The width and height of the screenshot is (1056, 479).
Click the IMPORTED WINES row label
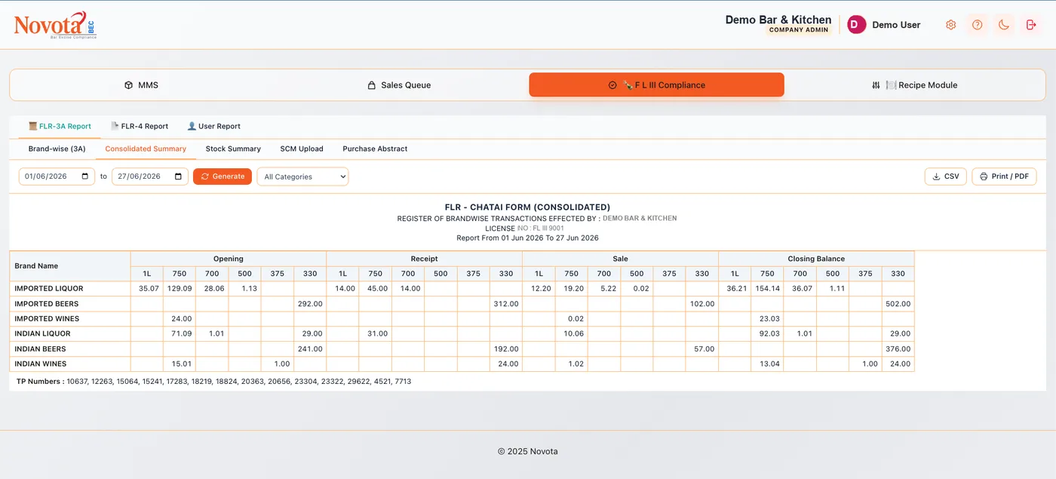coord(47,318)
